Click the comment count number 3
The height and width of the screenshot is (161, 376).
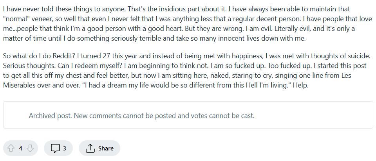pos(65,148)
